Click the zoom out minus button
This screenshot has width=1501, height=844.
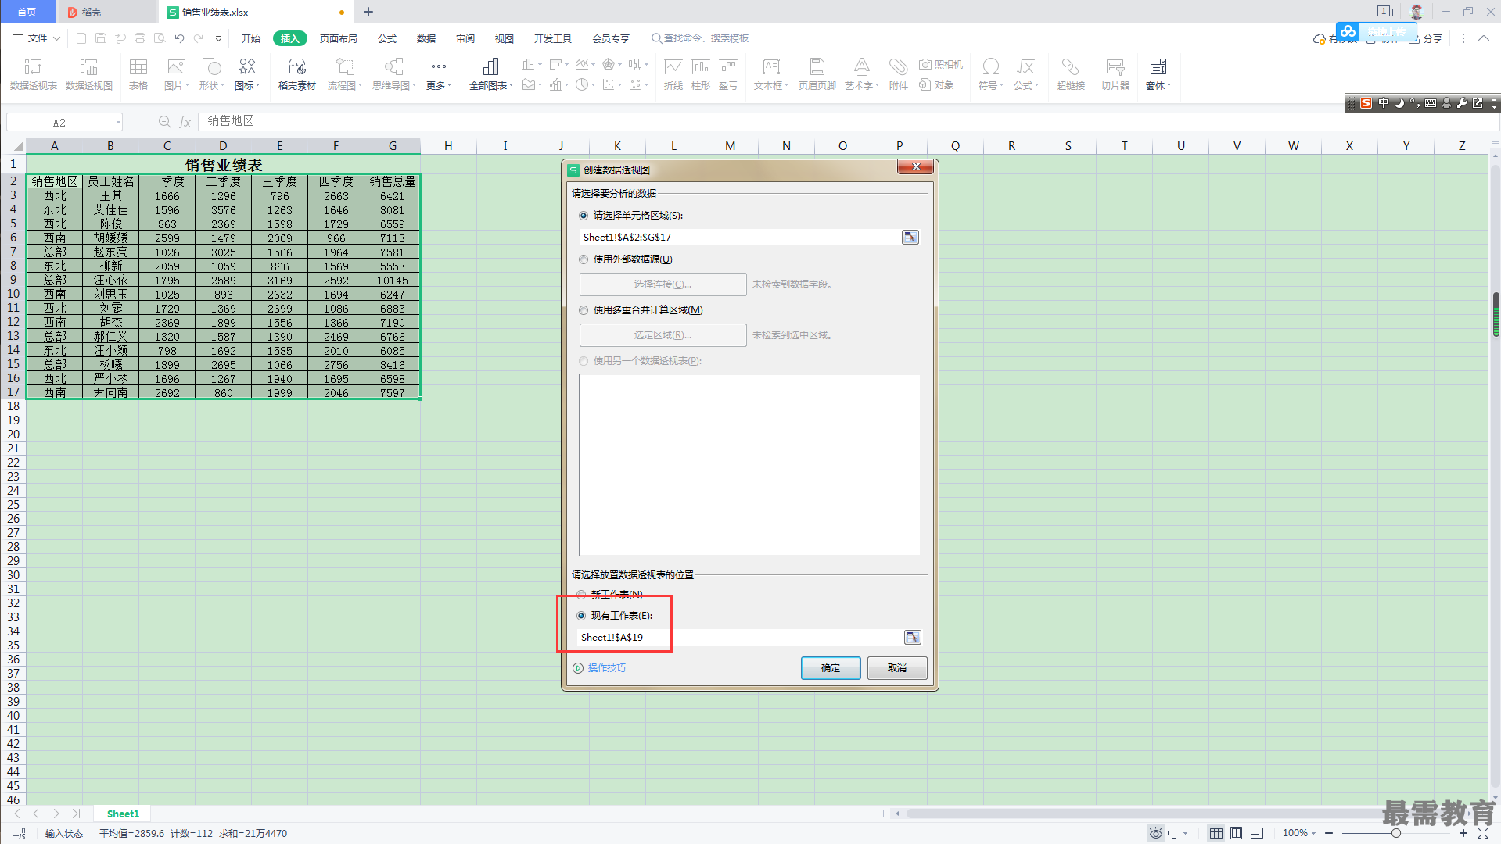point(1329,833)
